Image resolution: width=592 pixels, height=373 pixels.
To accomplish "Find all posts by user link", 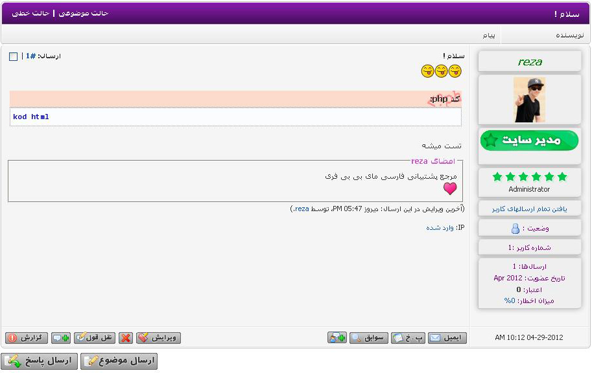I will click(529, 209).
